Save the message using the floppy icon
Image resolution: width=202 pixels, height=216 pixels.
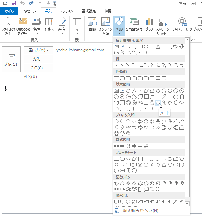tap(14, 3)
